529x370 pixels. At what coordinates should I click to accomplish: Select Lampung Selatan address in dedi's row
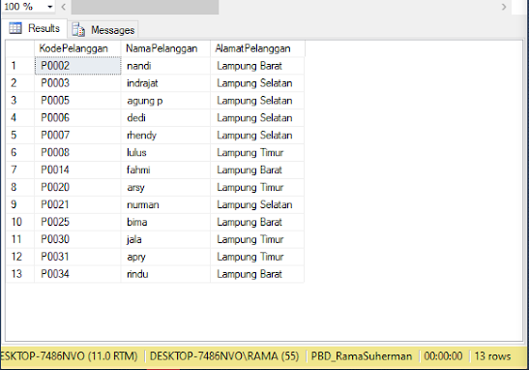(257, 118)
